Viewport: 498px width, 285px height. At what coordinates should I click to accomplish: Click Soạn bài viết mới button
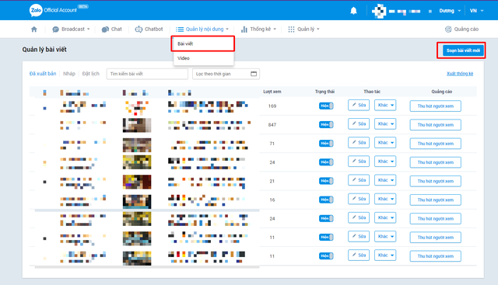(463, 50)
